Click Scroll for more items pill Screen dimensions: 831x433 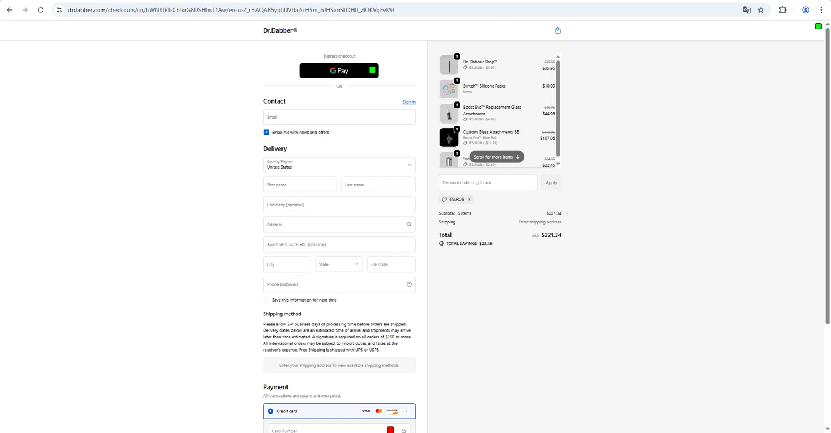(496, 157)
